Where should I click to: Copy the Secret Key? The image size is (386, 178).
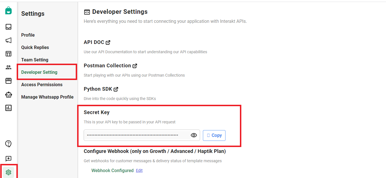tap(214, 135)
